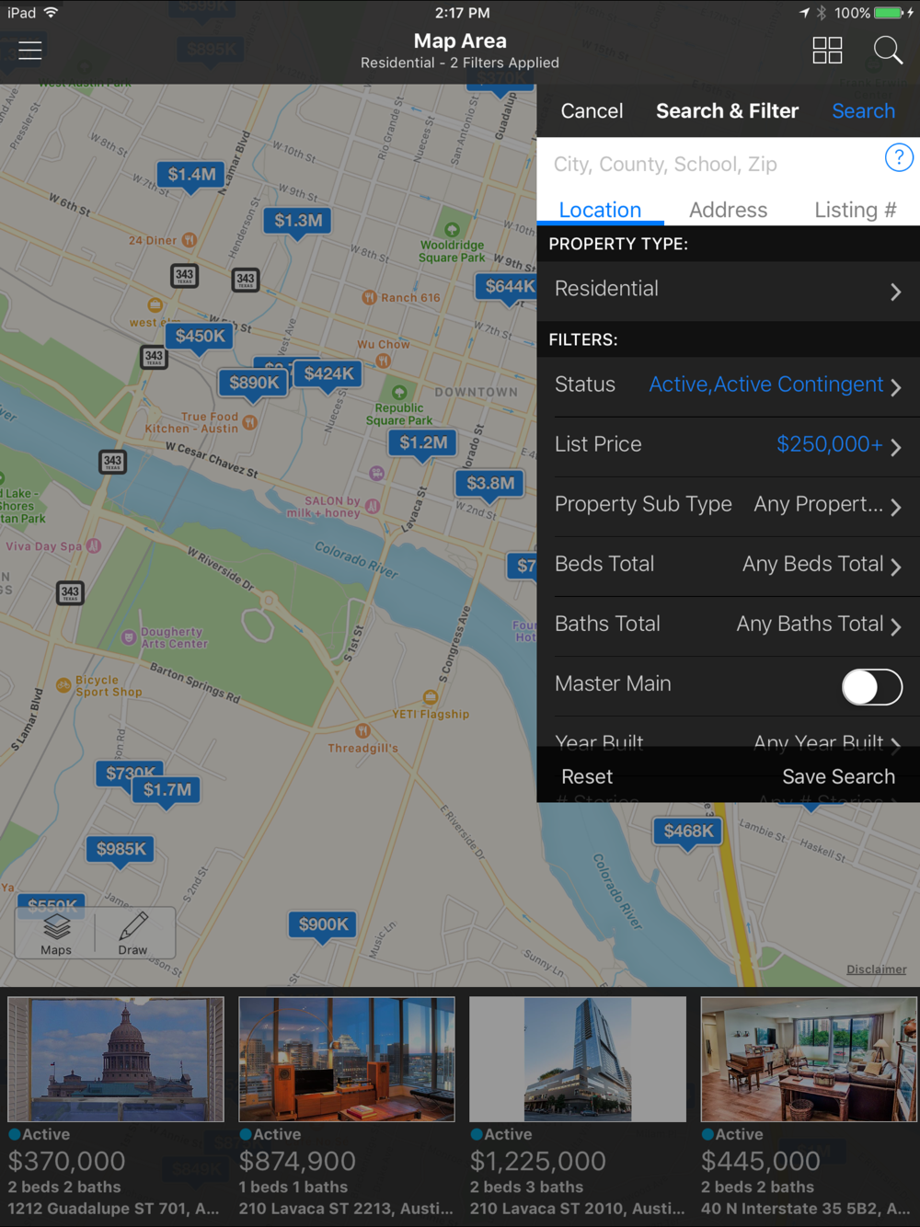Open the search help question mark
The height and width of the screenshot is (1227, 920).
click(899, 157)
